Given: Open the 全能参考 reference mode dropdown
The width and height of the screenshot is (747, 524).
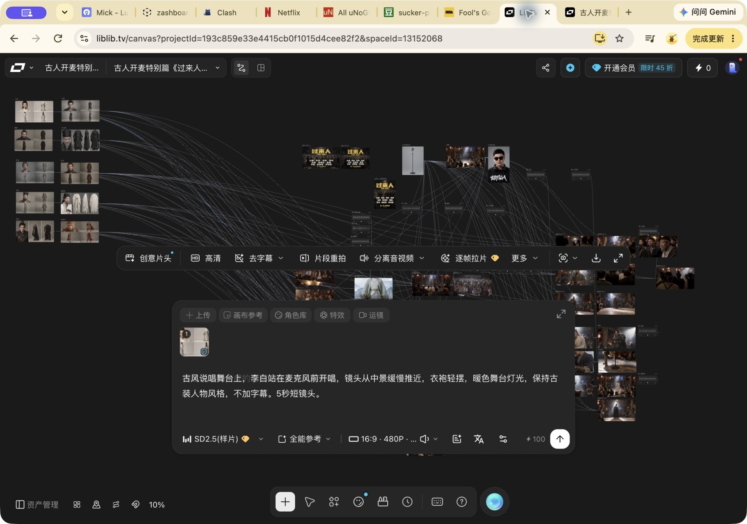Looking at the screenshot, I should click(304, 439).
